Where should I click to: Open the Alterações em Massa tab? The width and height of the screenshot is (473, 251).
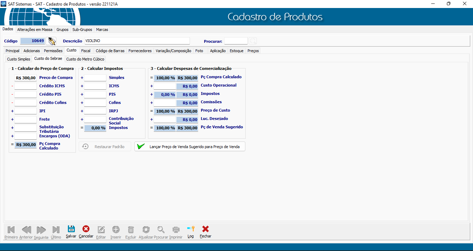pos(35,30)
